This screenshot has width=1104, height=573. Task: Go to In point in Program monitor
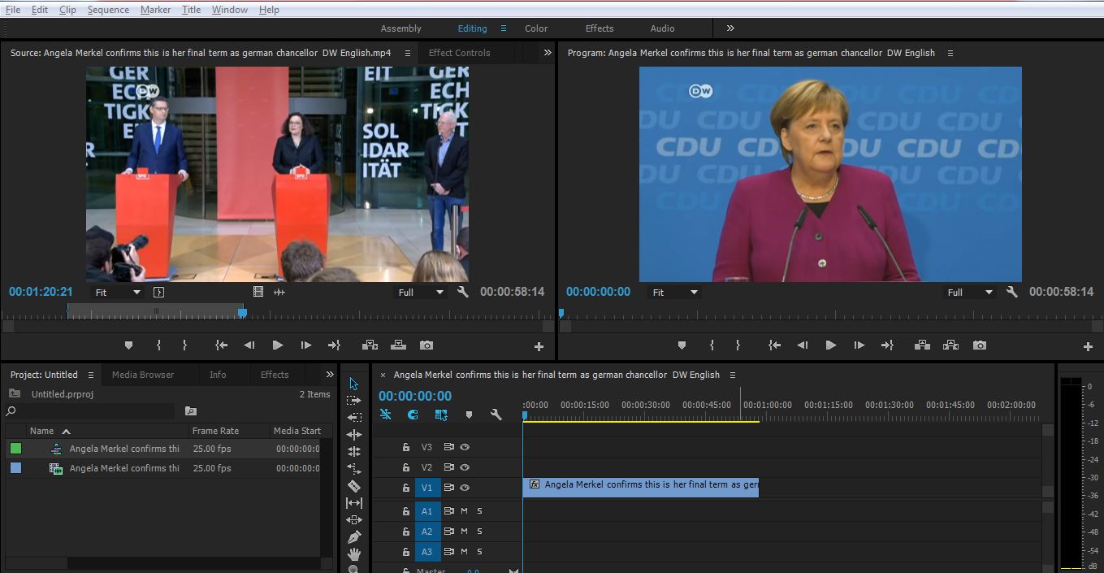[x=775, y=345]
